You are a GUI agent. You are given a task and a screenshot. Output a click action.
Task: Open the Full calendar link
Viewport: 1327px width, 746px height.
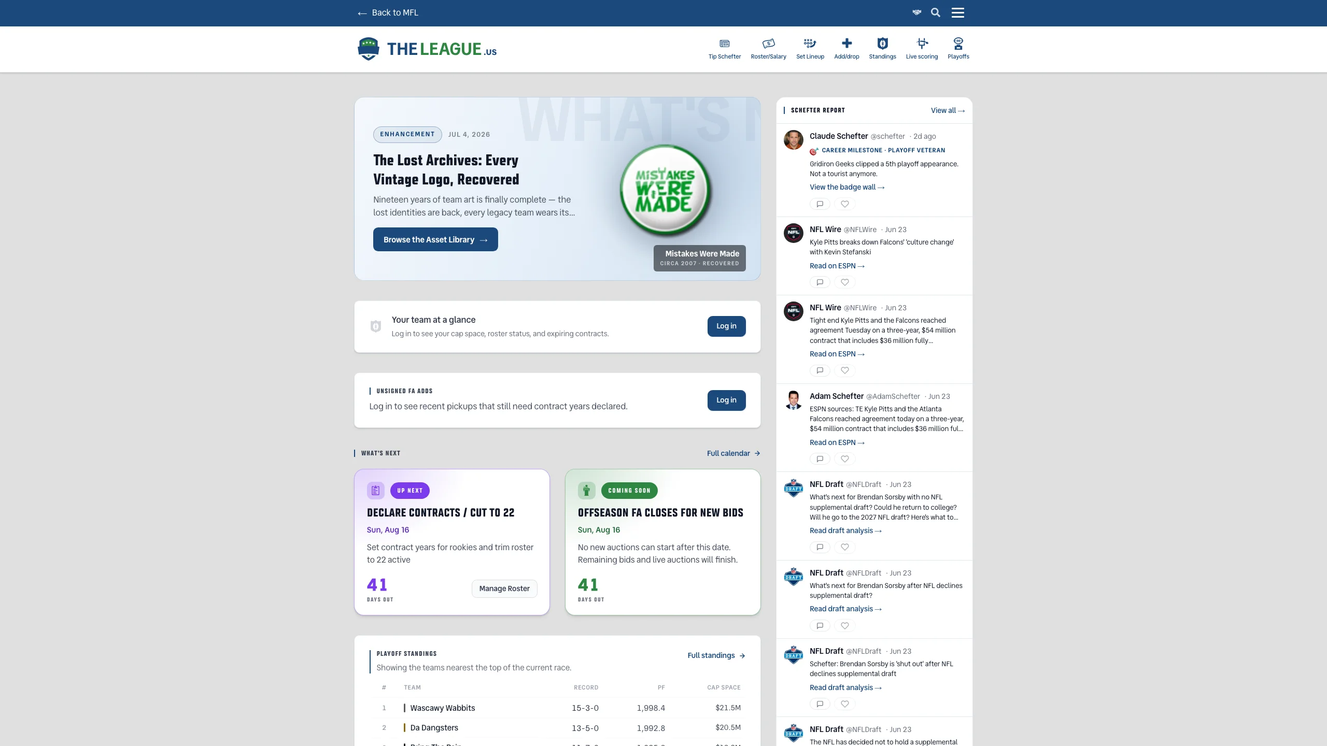[733, 453]
